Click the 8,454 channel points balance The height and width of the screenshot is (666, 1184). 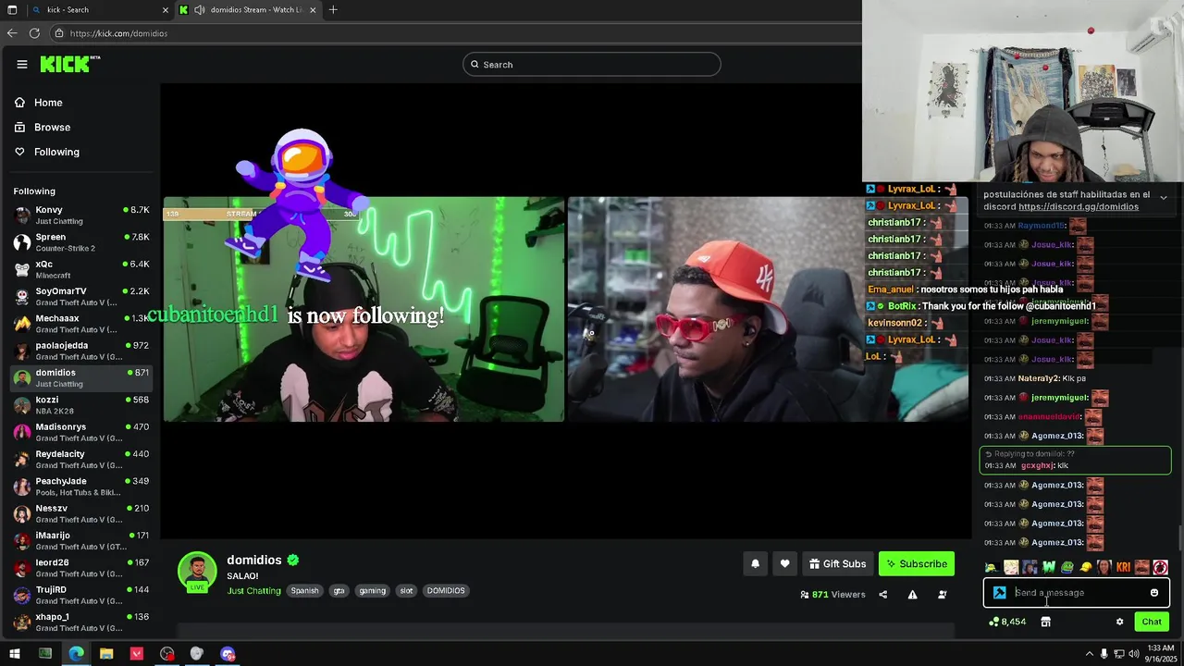click(1007, 622)
